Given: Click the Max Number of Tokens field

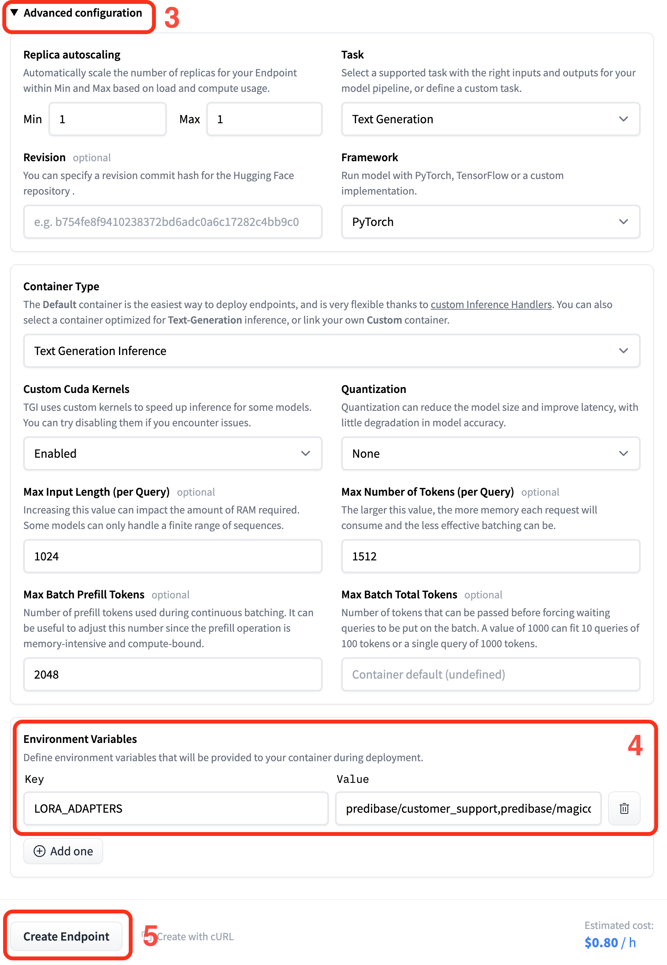Looking at the screenshot, I should pyautogui.click(x=490, y=556).
